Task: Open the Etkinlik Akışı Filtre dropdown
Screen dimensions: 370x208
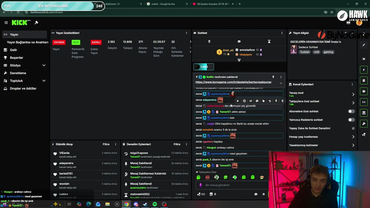Action: (106, 144)
